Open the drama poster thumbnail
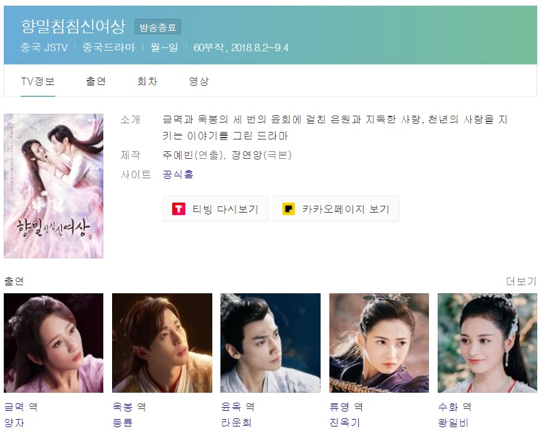Image resolution: width=541 pixels, height=444 pixels. (x=53, y=186)
